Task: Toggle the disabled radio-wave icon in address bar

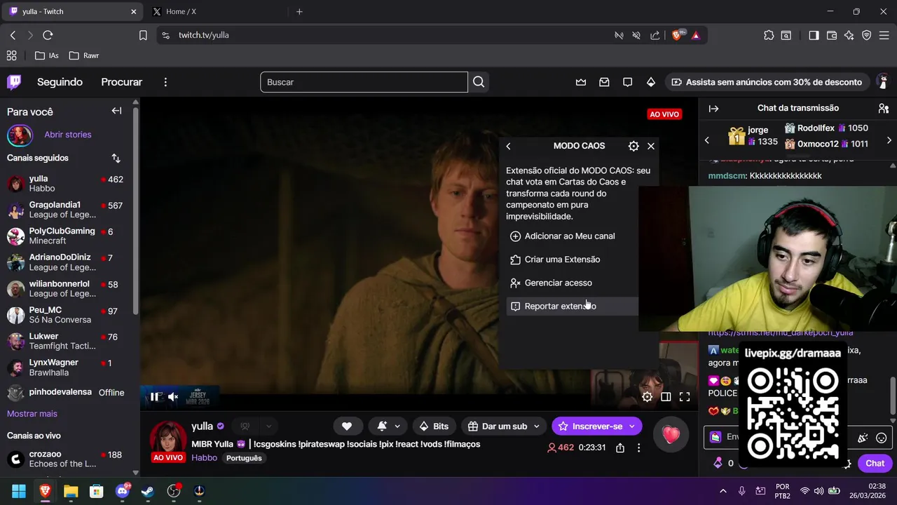Action: pos(619,35)
